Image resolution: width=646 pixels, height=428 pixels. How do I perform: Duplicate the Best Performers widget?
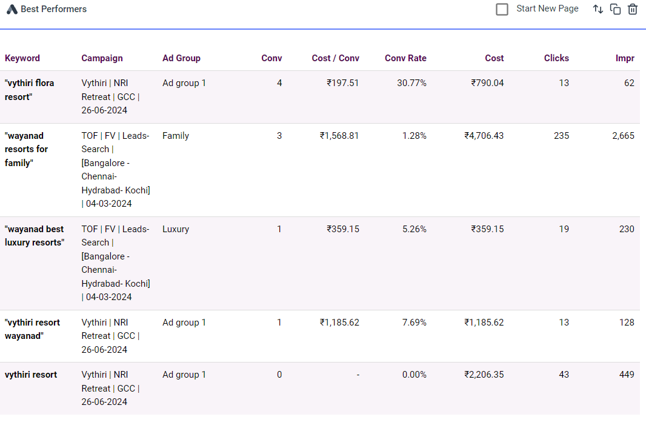(615, 9)
